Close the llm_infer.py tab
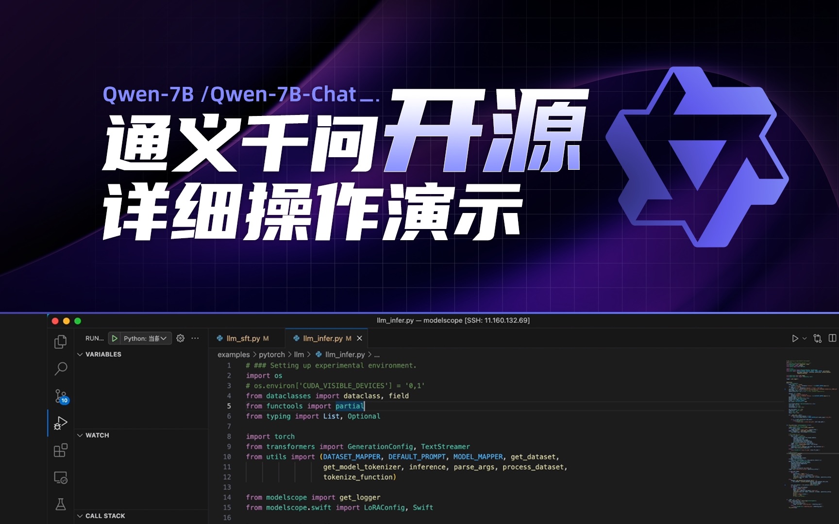Viewport: 839px width, 524px height. coord(359,338)
